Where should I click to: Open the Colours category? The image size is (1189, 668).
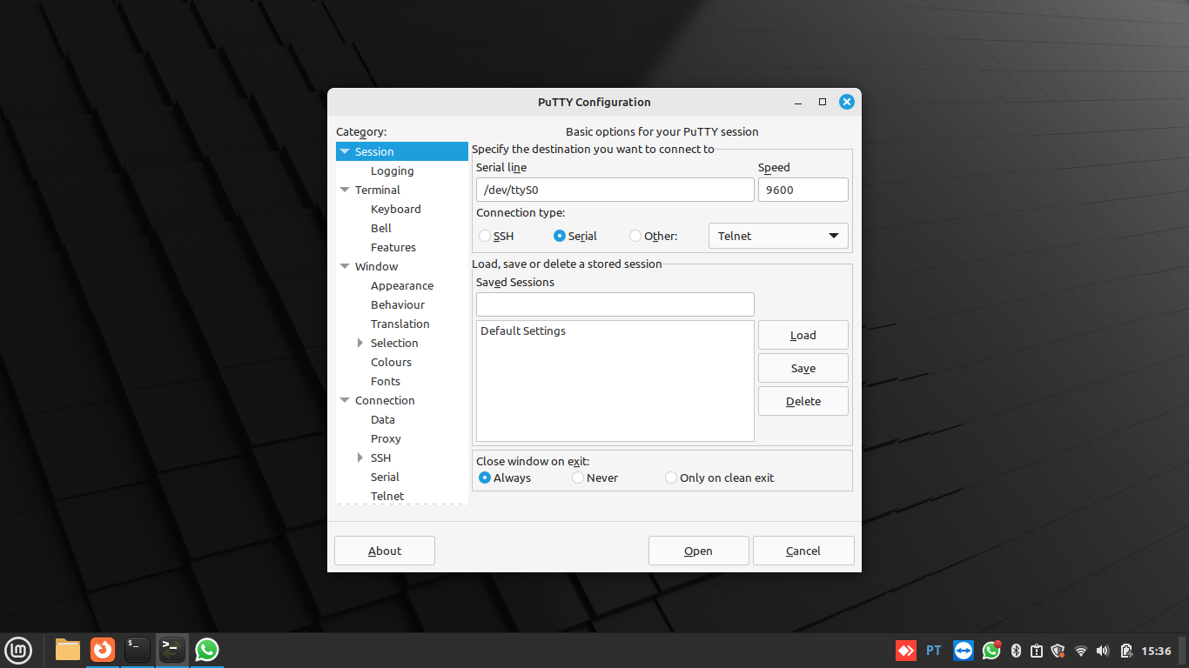[392, 362]
